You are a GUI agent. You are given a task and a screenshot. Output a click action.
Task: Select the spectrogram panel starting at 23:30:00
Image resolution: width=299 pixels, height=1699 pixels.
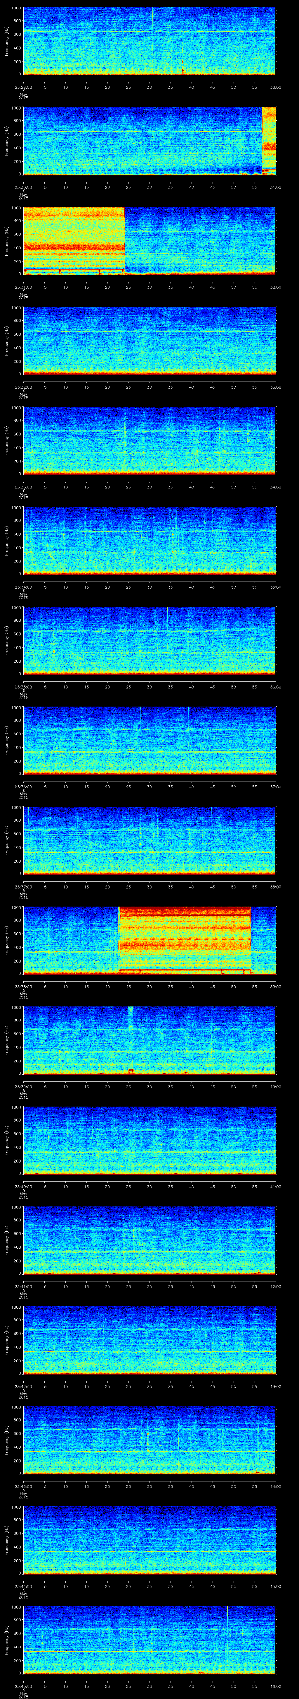(149, 141)
